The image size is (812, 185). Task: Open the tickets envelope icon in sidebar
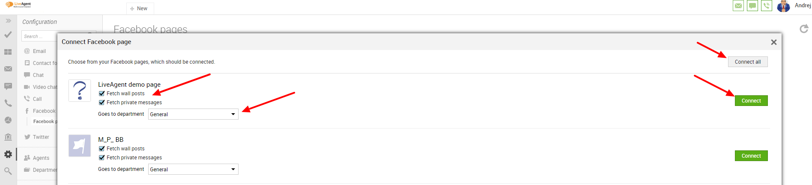(x=8, y=69)
